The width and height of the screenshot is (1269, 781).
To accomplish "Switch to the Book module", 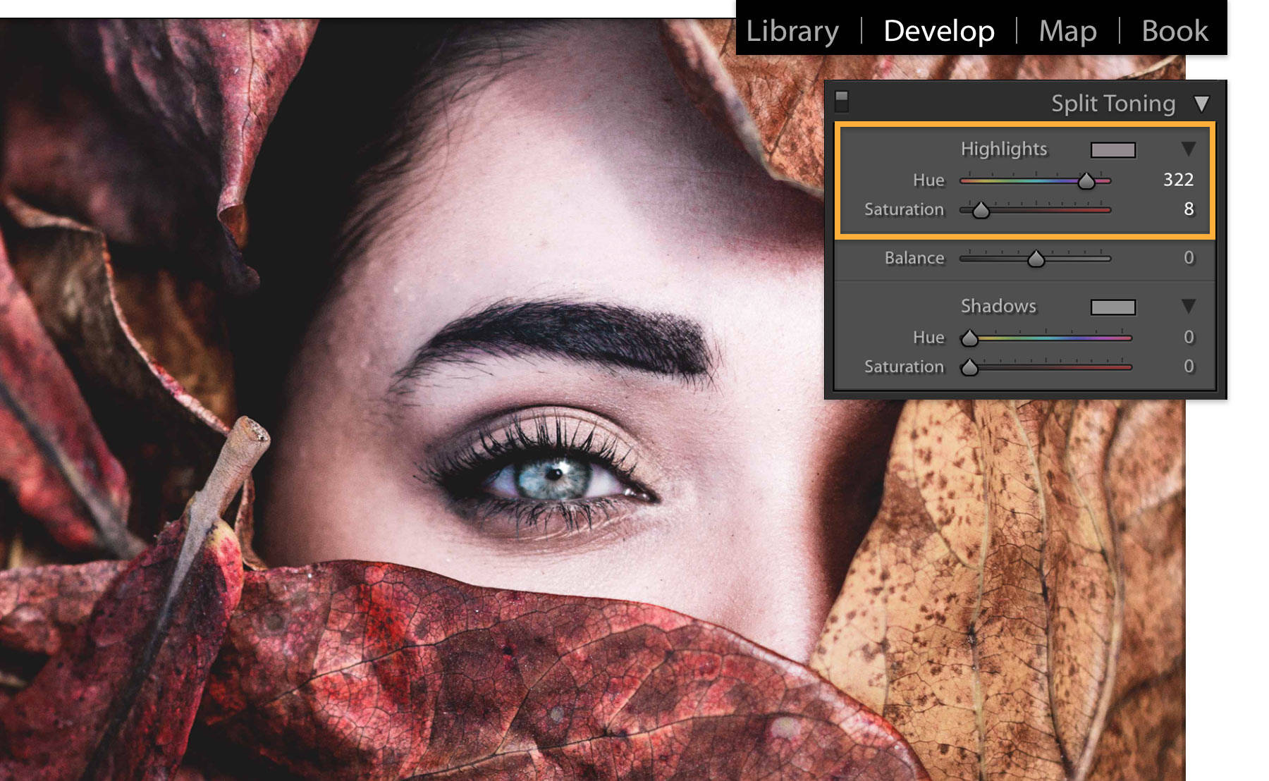I will click(x=1175, y=31).
